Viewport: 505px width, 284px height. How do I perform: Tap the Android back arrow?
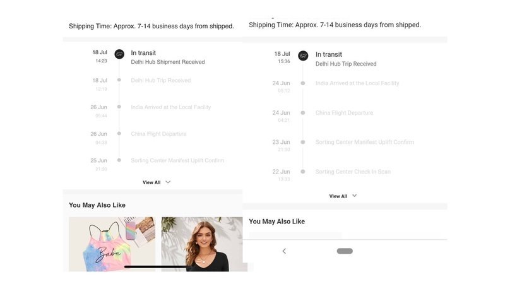tap(284, 251)
